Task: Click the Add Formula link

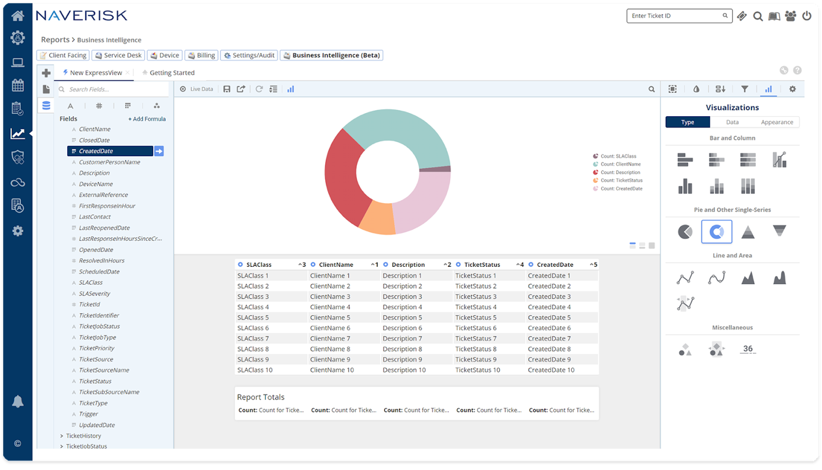Action: pyautogui.click(x=147, y=119)
